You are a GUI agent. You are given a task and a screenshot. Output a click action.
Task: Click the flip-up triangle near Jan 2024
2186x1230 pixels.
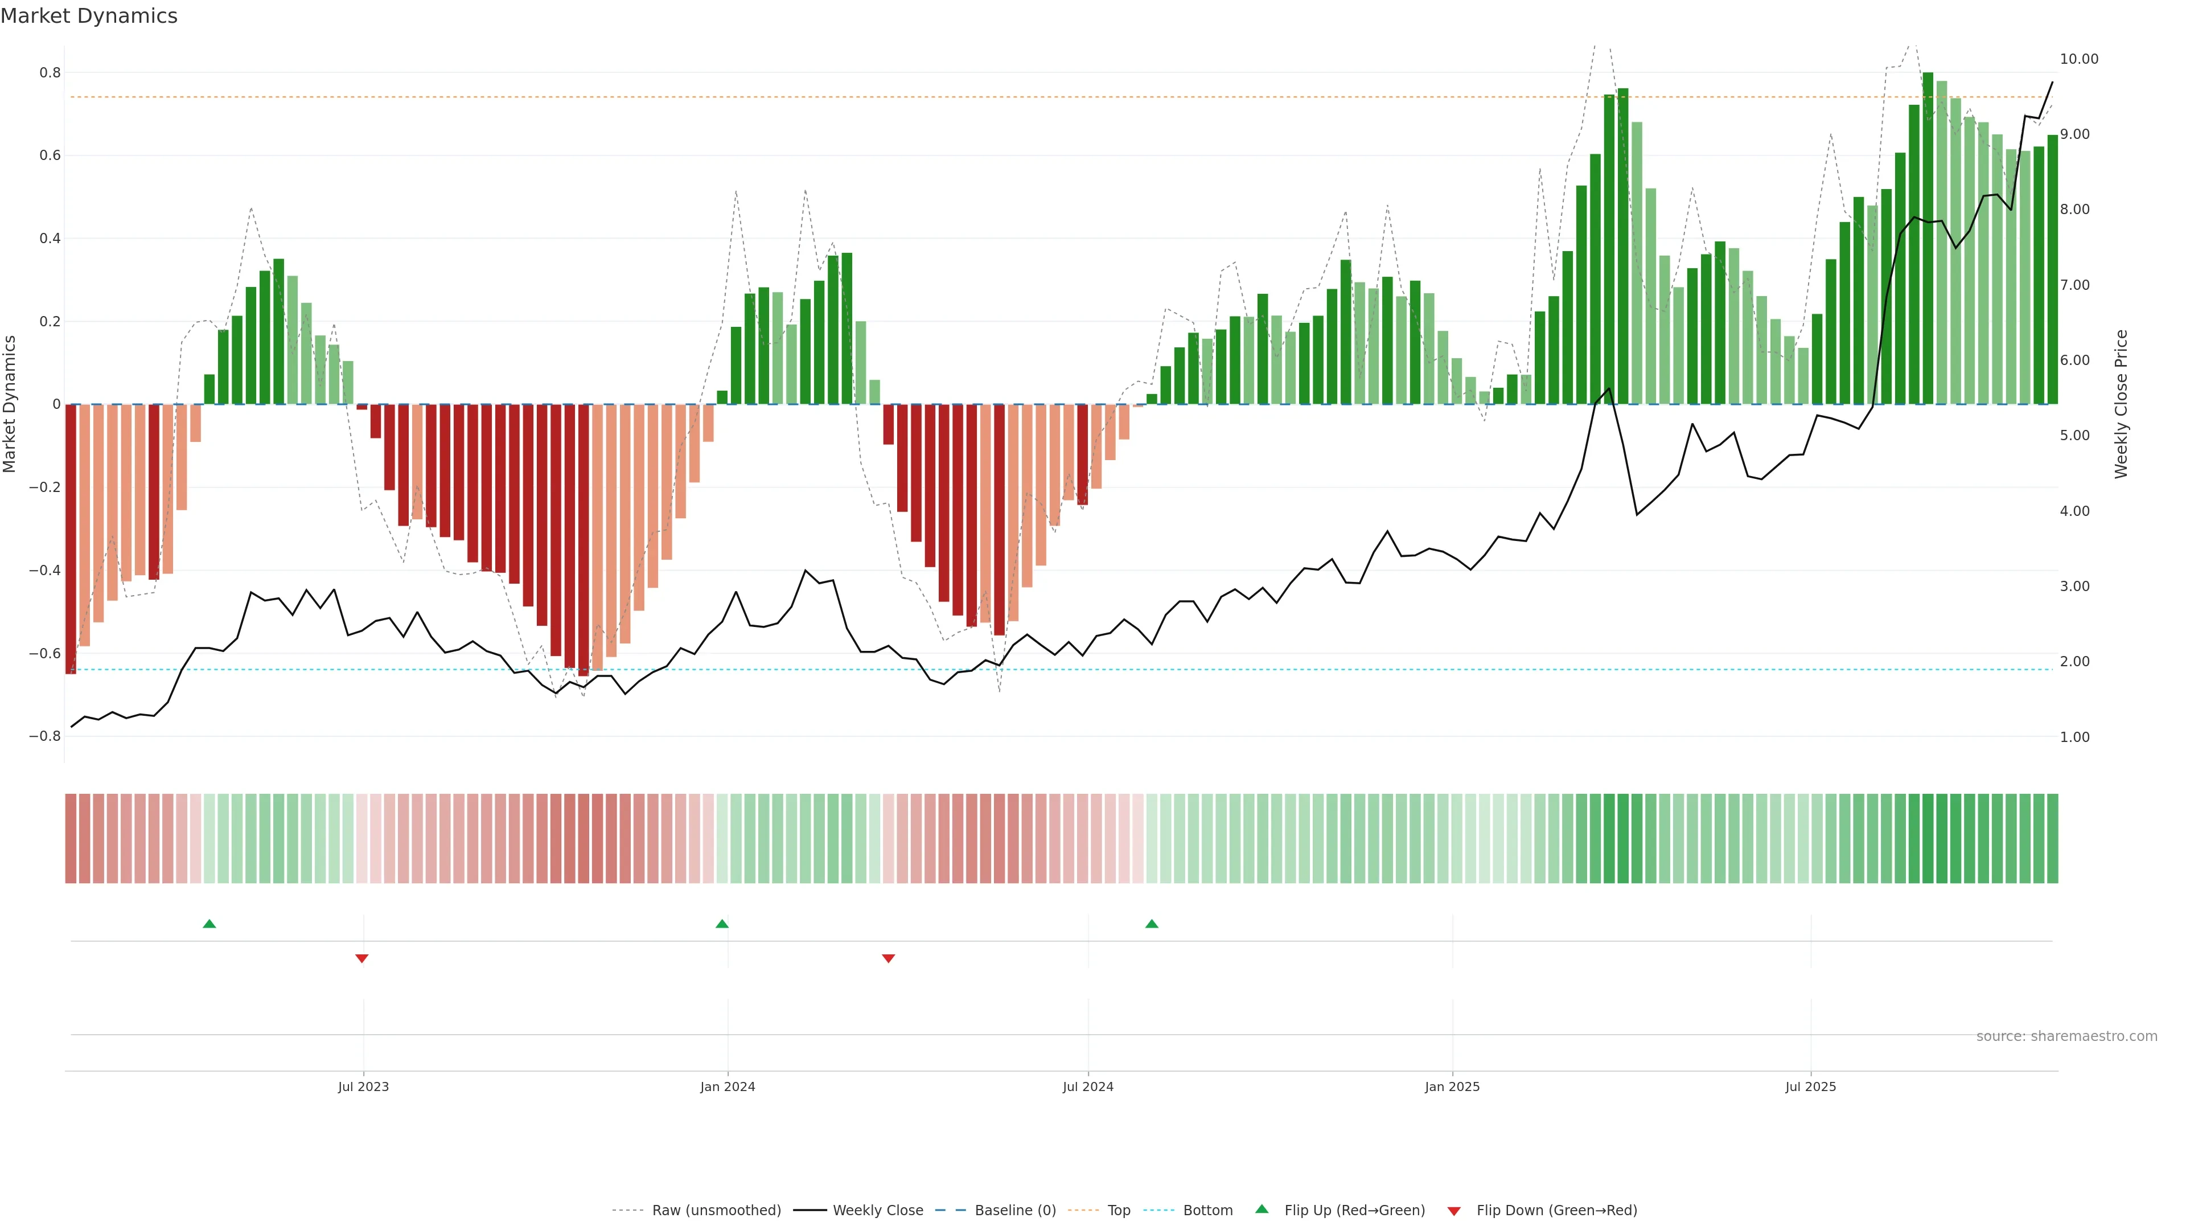pyautogui.click(x=722, y=924)
